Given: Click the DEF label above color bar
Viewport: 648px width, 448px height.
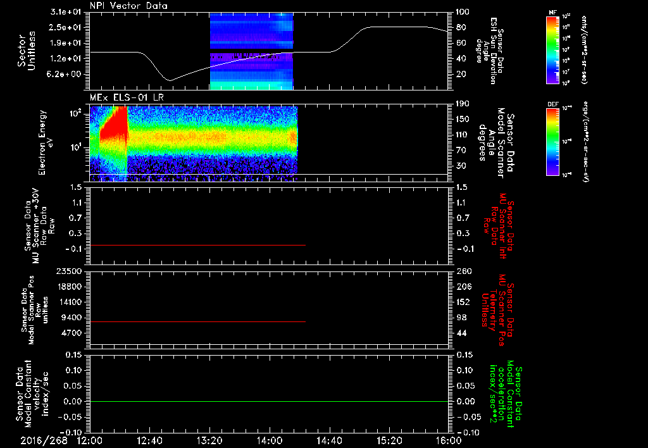Looking at the screenshot, I should coord(552,104).
